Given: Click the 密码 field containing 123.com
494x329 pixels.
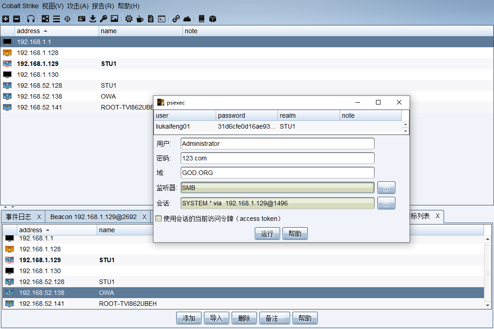Looking at the screenshot, I should coord(277,158).
